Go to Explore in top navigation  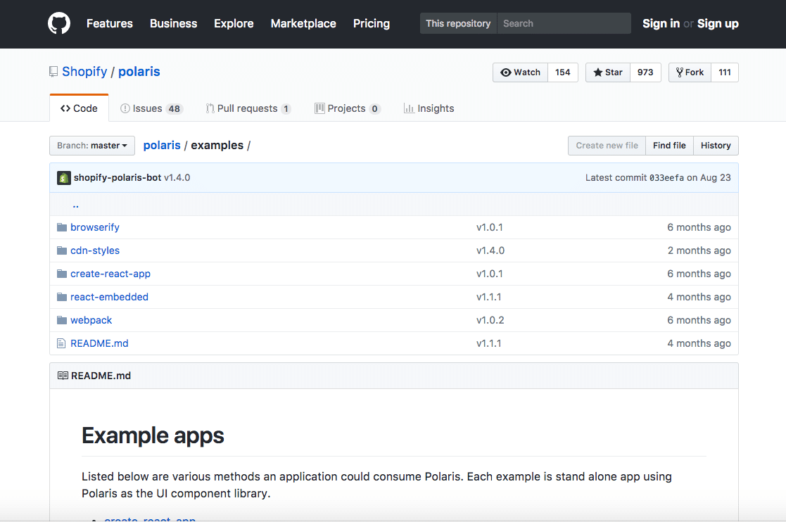(234, 23)
